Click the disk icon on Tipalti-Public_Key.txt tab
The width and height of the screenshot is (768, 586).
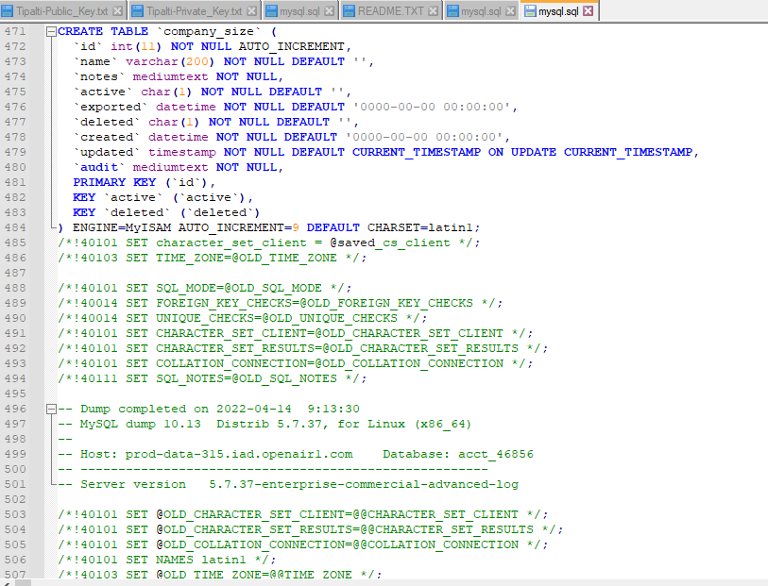pyautogui.click(x=8, y=10)
